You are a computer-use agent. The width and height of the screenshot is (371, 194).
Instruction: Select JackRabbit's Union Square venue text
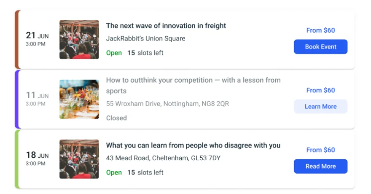145,38
